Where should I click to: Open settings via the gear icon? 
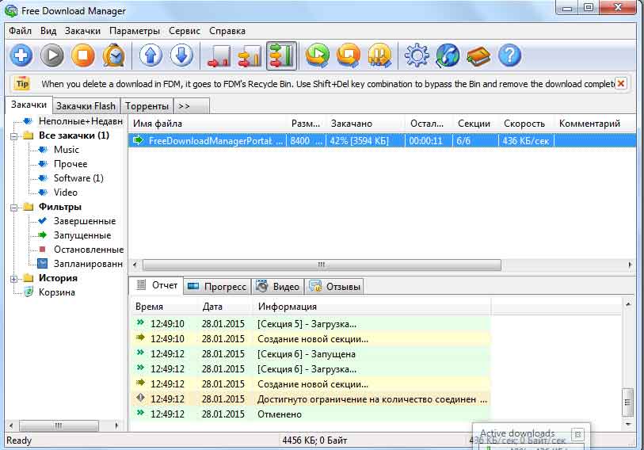(x=417, y=55)
